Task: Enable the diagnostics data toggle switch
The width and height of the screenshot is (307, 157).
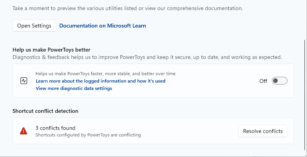Action: pos(279,81)
